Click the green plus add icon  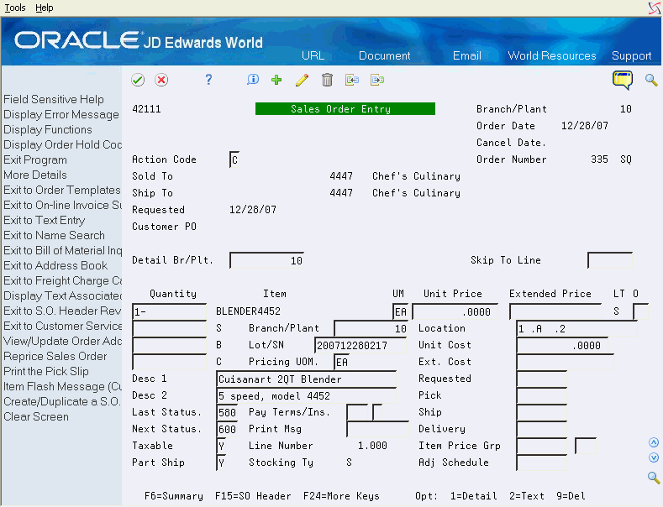(x=276, y=80)
